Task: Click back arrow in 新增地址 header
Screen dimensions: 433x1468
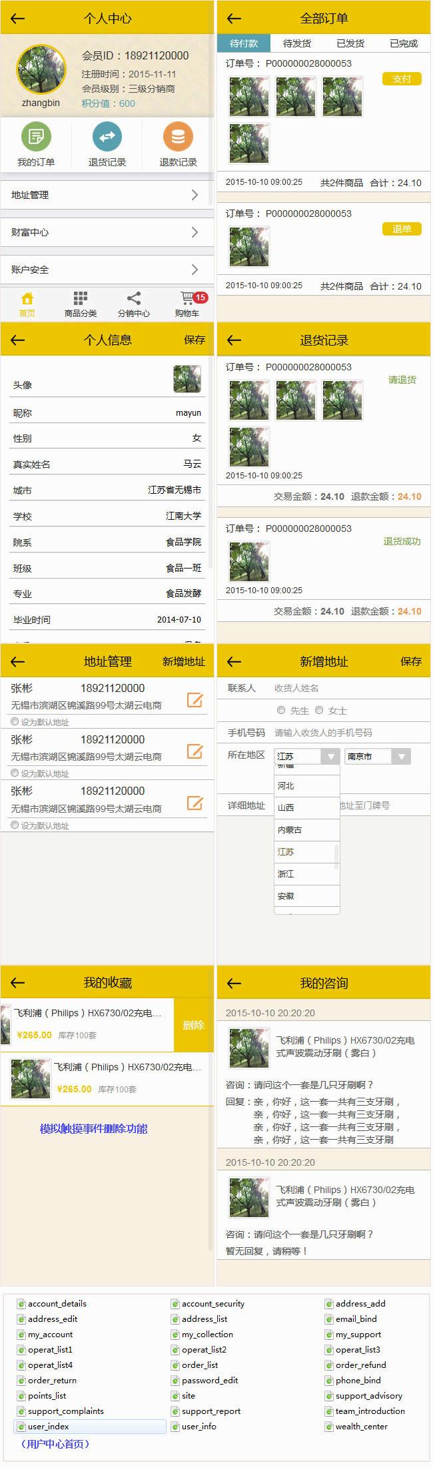Action: (x=234, y=661)
